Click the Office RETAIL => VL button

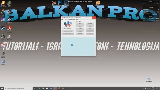(x=68, y=31)
